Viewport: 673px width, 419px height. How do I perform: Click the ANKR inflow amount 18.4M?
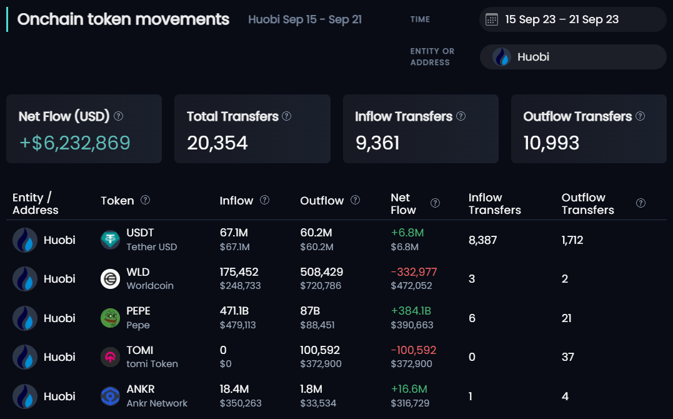click(x=234, y=390)
